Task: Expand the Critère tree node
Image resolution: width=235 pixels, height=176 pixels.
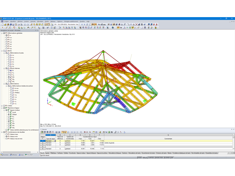Action: tap(2, 106)
